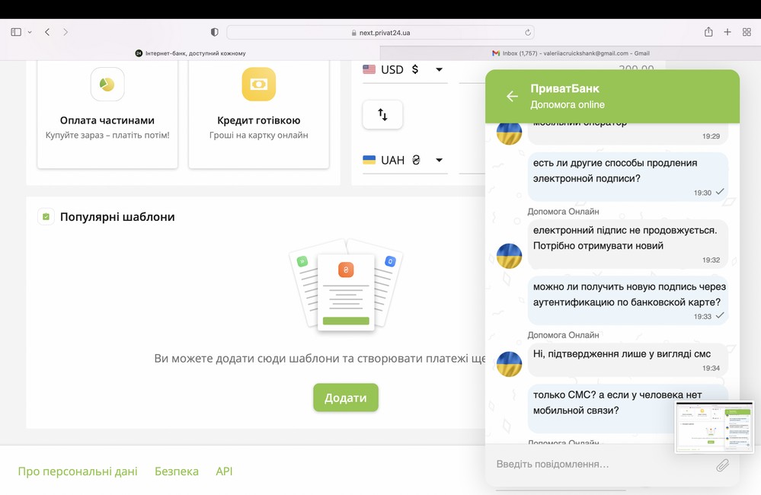
Task: Show the tab overview grid icon
Action: pos(747,32)
